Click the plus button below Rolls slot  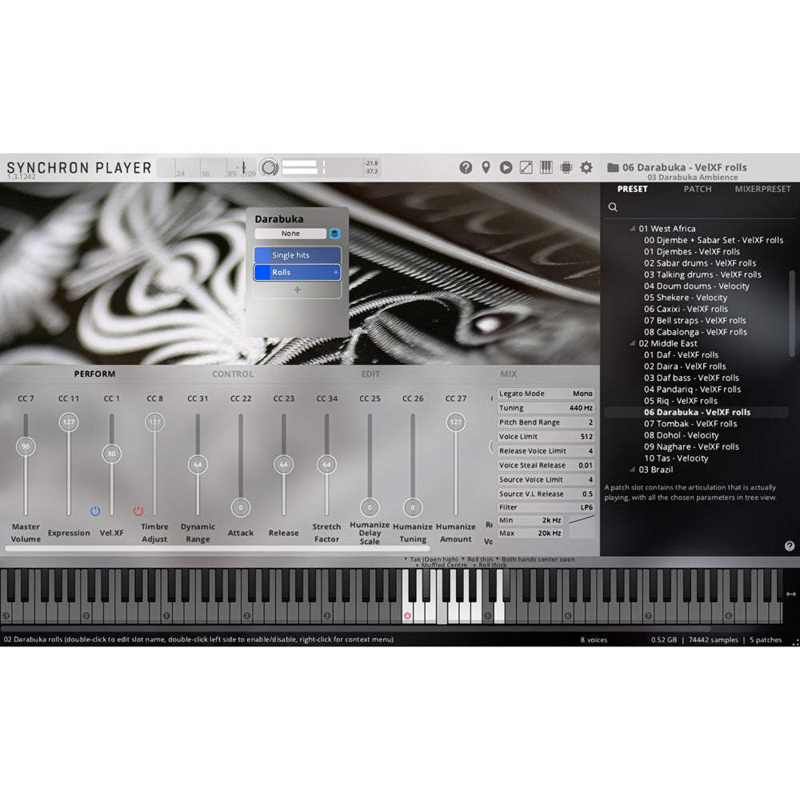click(x=298, y=290)
